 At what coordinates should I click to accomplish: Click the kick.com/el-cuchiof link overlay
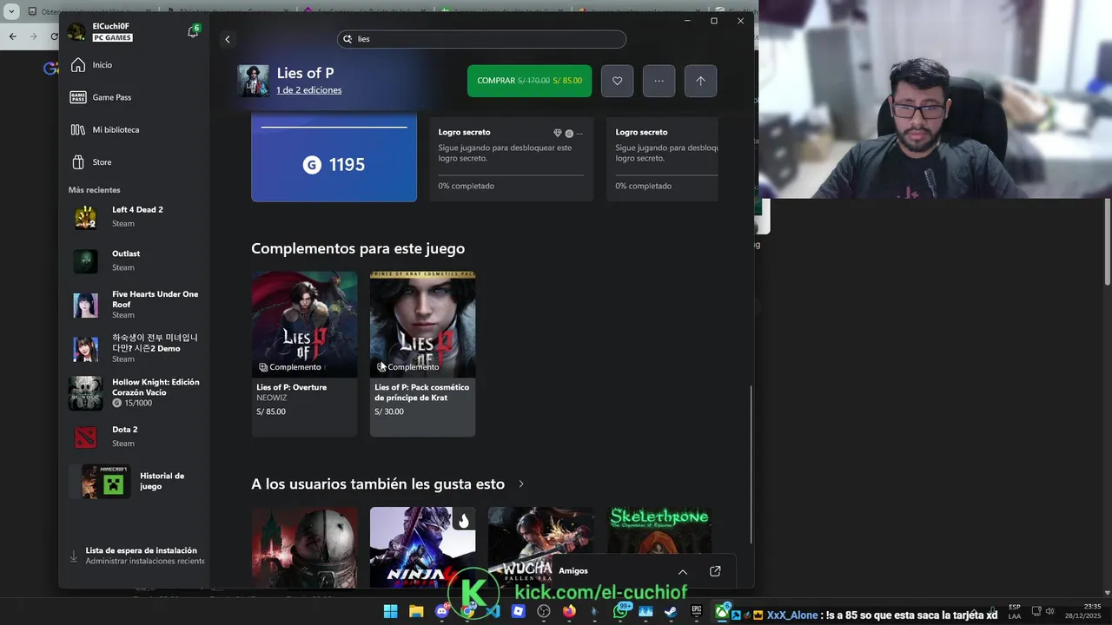click(600, 592)
